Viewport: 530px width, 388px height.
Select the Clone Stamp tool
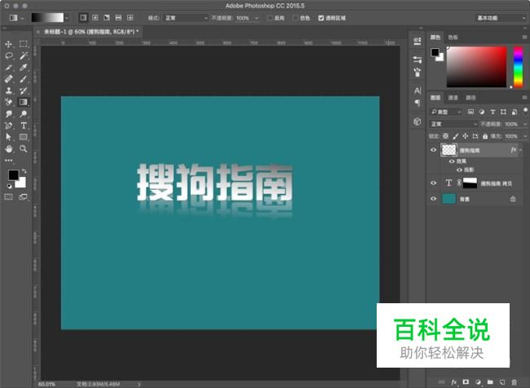[x=8, y=90]
